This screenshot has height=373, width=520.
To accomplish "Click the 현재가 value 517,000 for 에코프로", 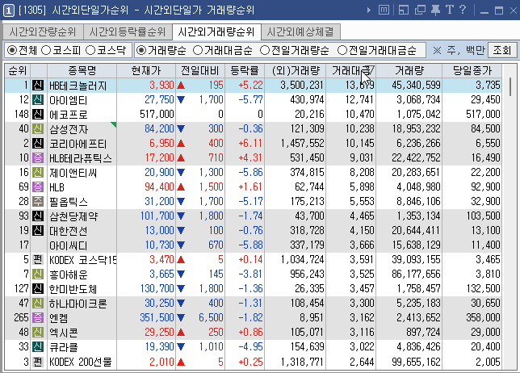I will click(x=157, y=115).
